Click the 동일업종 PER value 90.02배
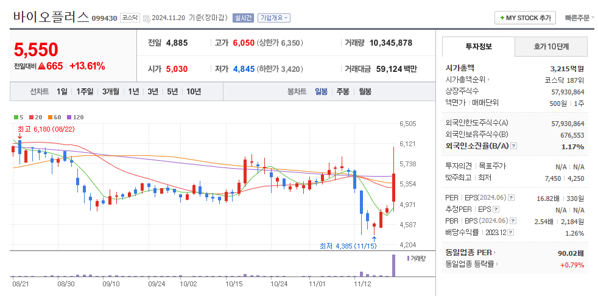The image size is (598, 296). pos(571,253)
